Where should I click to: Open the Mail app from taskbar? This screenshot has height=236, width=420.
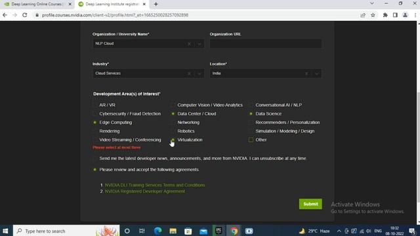[203, 231]
